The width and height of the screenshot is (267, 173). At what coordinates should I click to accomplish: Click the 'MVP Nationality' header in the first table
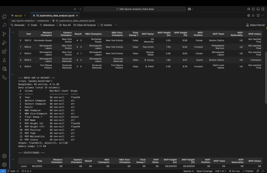click(x=237, y=34)
